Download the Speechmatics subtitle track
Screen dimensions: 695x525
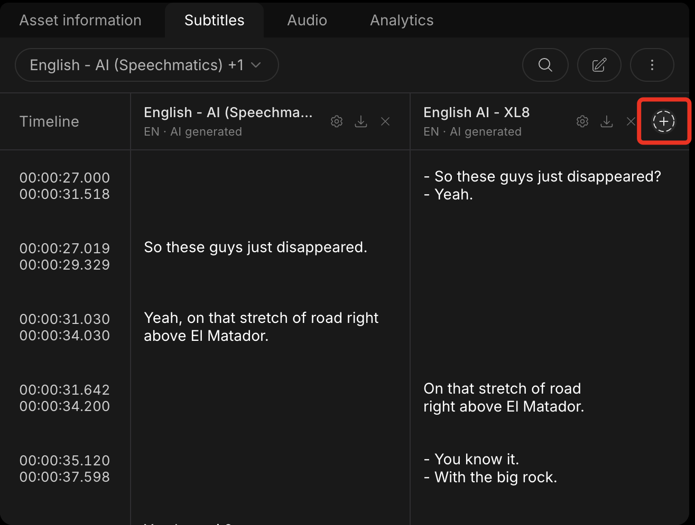coord(361,121)
